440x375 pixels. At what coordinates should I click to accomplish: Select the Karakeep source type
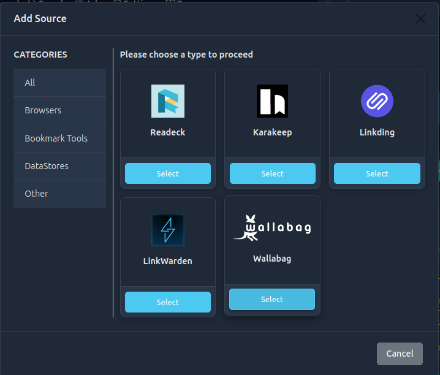[x=273, y=173]
